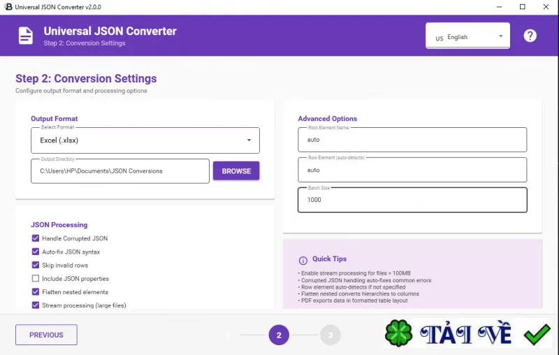Click the 'Advanced Options' heading
559x355 pixels.
tap(327, 119)
